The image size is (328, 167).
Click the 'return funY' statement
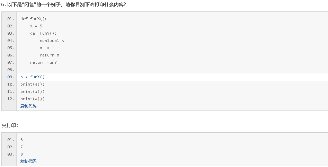coord(43,62)
